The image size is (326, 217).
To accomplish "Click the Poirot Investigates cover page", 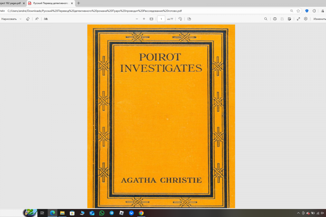I will click(x=161, y=116).
